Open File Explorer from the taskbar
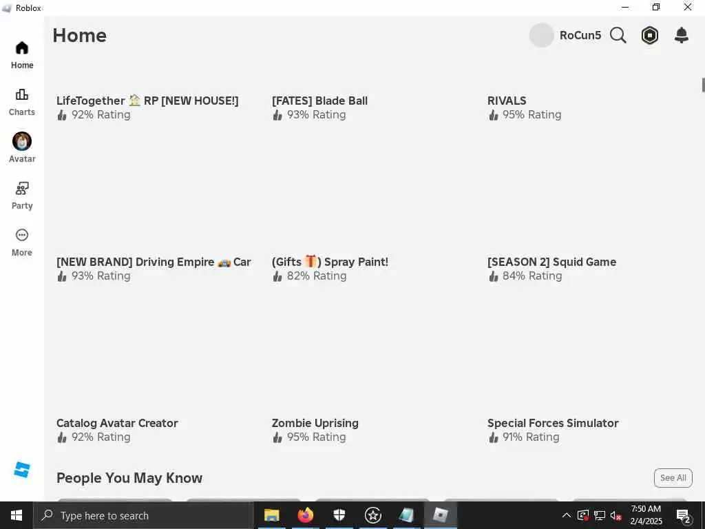 pos(271,515)
